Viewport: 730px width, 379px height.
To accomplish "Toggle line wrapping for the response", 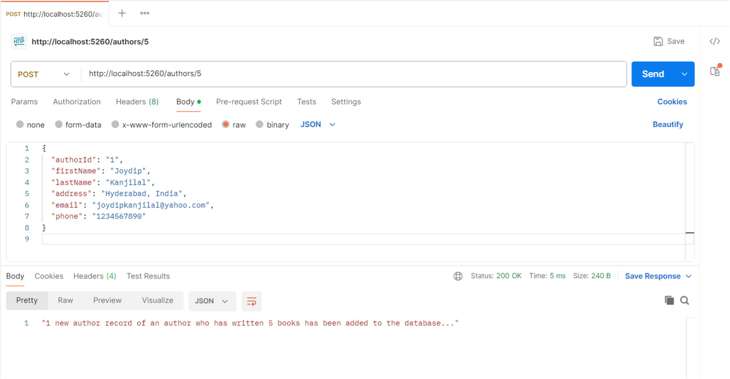I will click(251, 301).
